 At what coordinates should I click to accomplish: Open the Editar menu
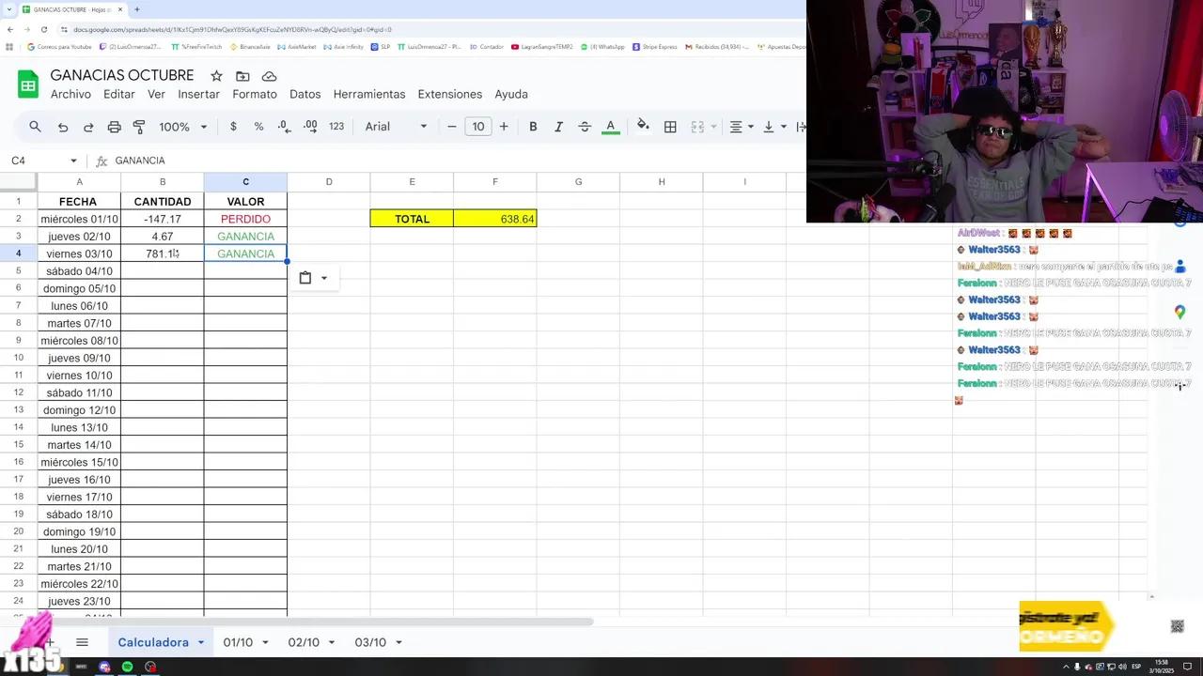[119, 94]
